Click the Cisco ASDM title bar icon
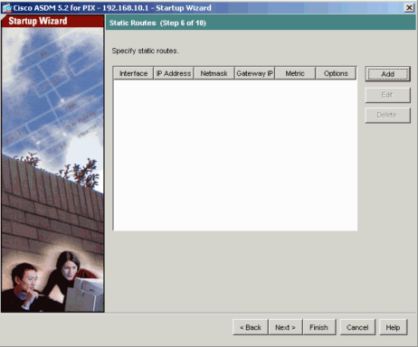The height and width of the screenshot is (347, 418). pos(6,8)
